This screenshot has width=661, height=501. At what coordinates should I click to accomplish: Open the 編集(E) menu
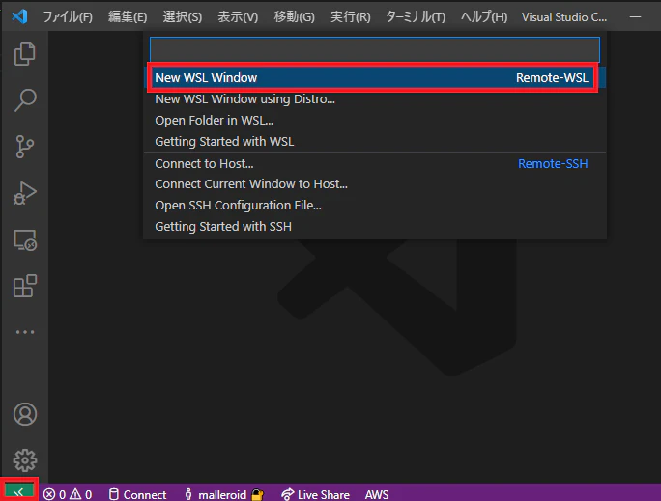[x=128, y=16]
